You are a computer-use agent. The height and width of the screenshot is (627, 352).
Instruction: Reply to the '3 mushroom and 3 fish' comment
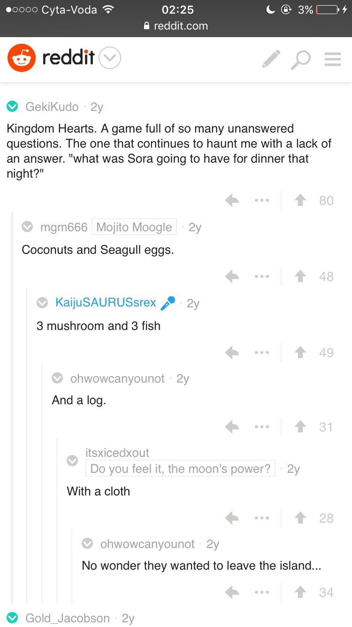click(232, 353)
